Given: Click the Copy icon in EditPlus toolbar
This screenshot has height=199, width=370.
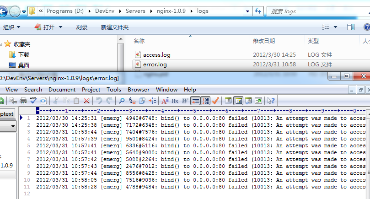Looking at the screenshot, I should pyautogui.click(x=66, y=101).
